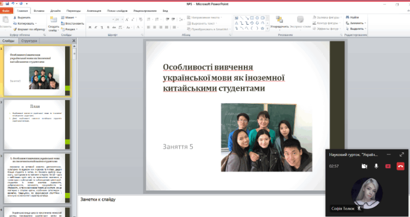Click the clear formatting icon

(x=140, y=19)
